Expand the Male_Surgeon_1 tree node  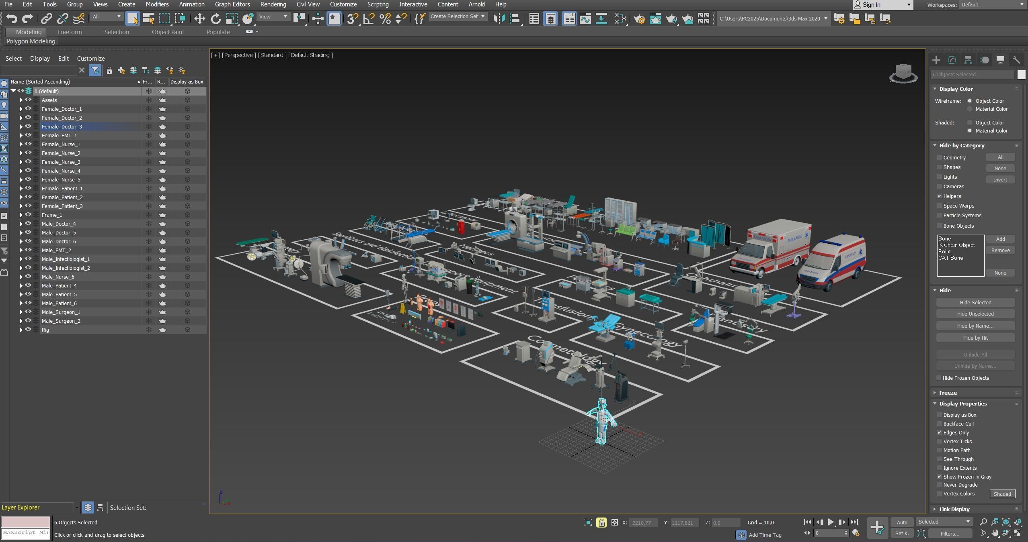pos(21,312)
